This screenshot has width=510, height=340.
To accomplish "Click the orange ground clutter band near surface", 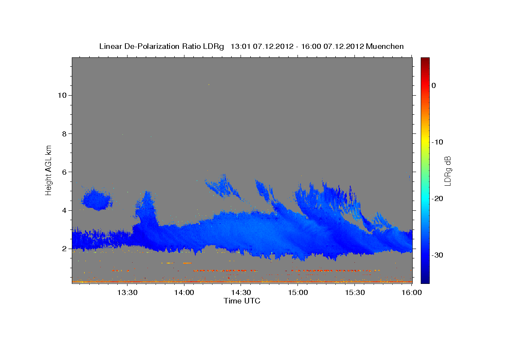I will point(242,281).
